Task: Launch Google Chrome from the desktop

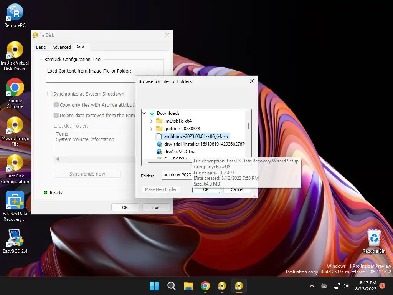Action: 15,94
